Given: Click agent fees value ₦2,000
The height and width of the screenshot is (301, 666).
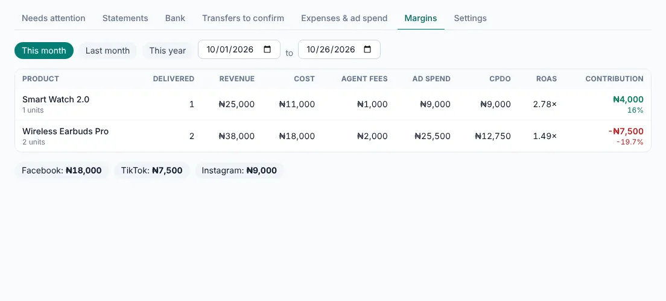Looking at the screenshot, I should point(372,136).
